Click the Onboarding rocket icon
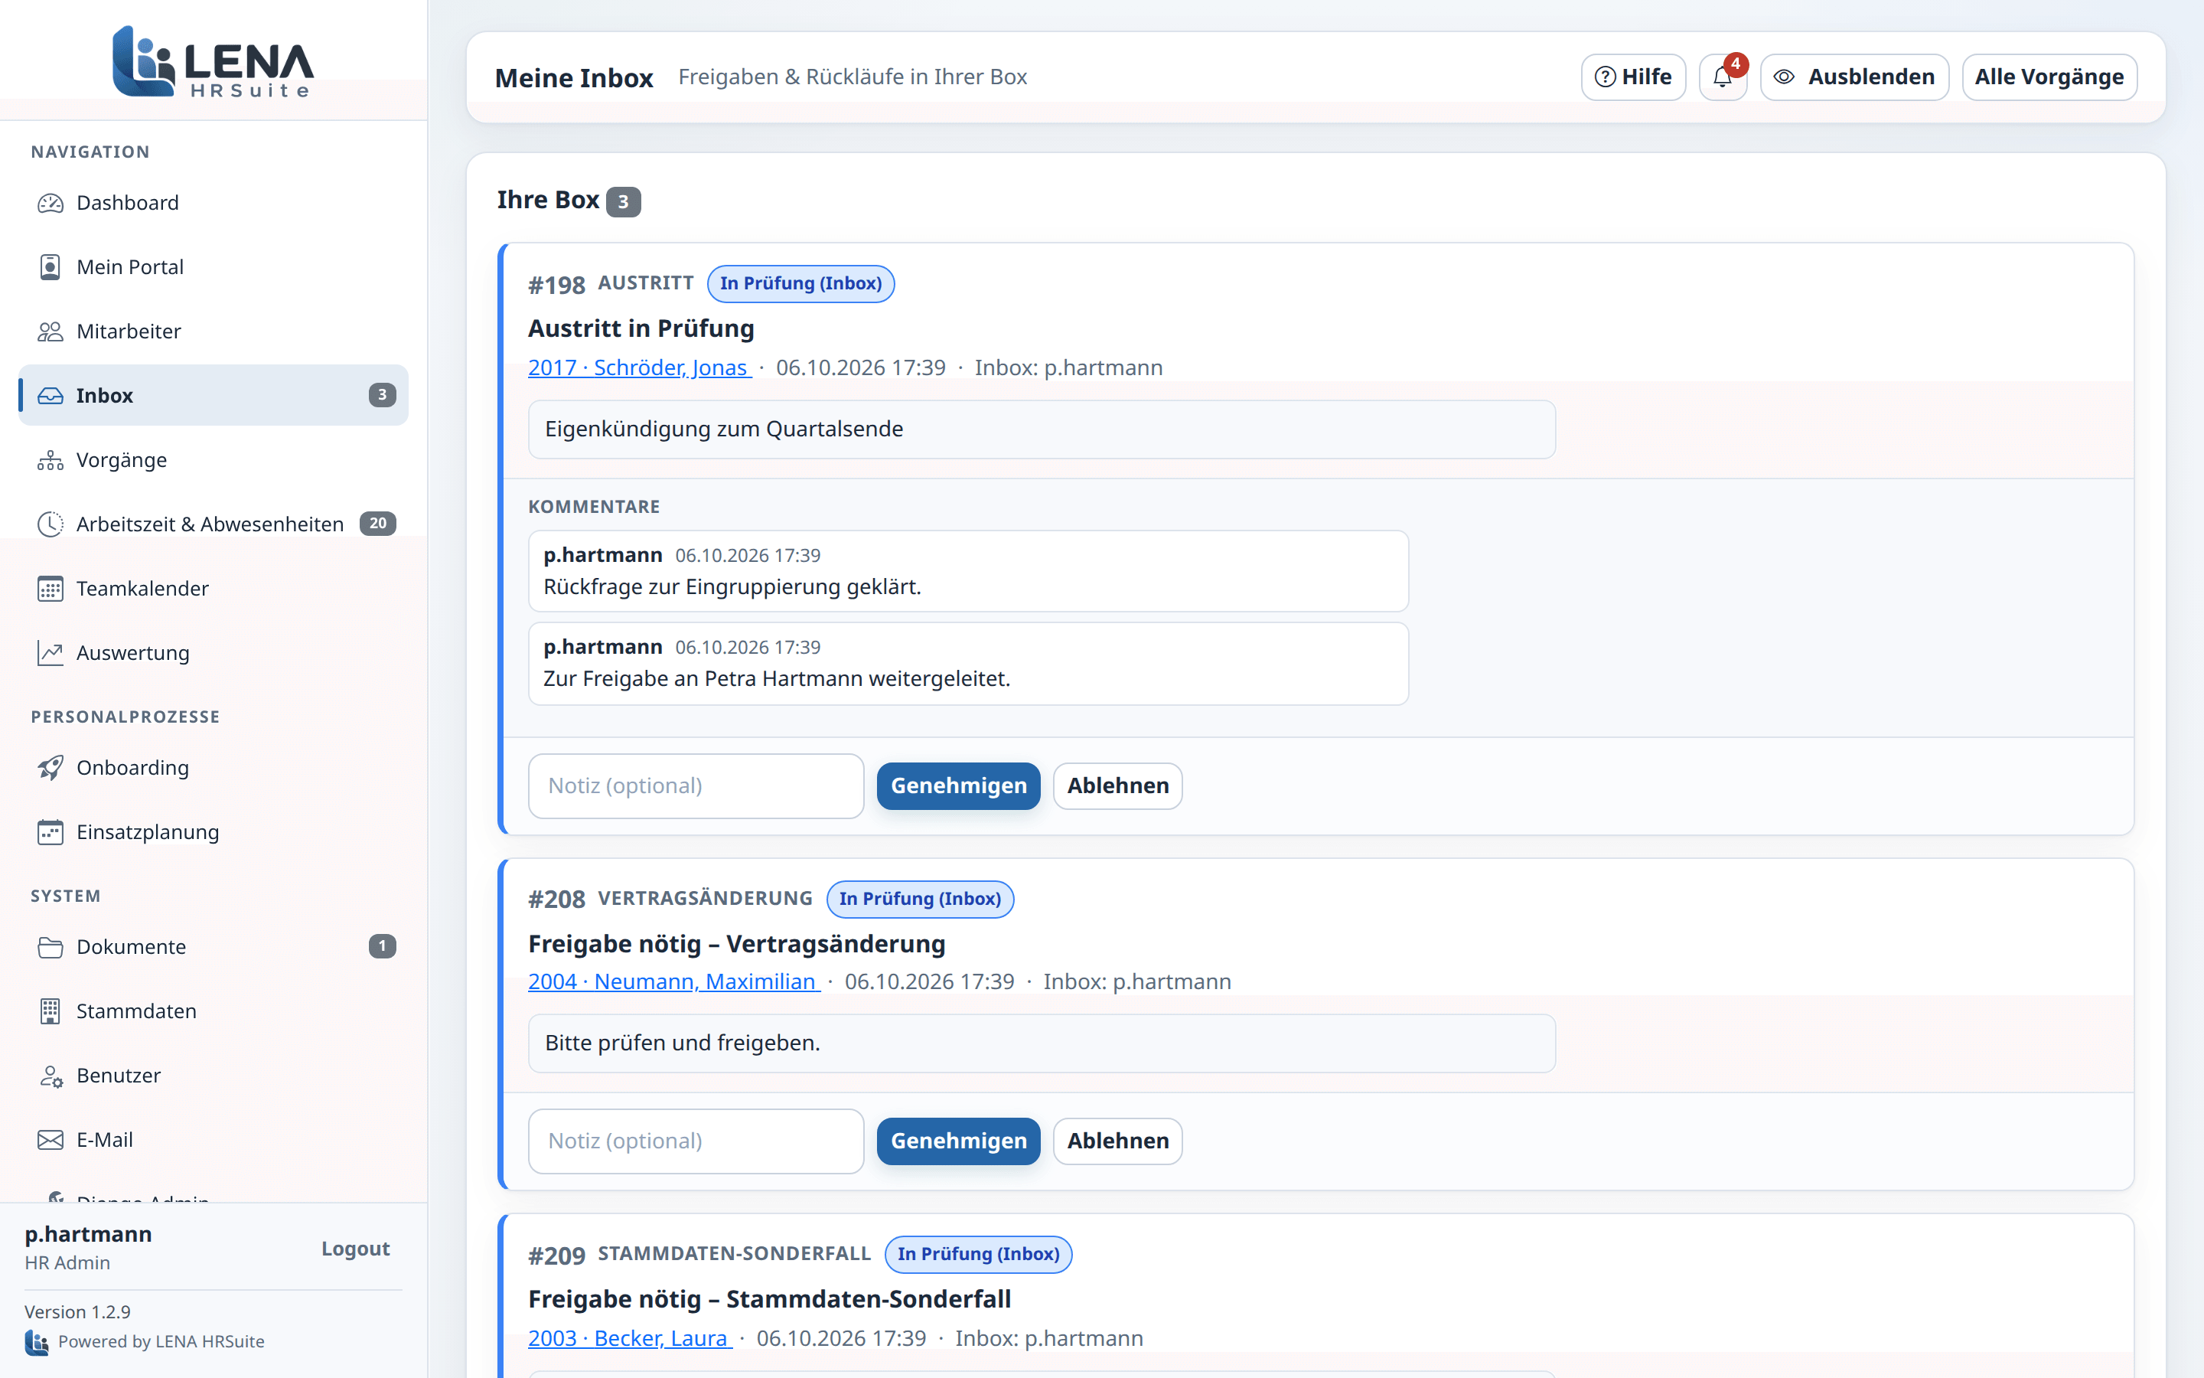 pyautogui.click(x=50, y=767)
